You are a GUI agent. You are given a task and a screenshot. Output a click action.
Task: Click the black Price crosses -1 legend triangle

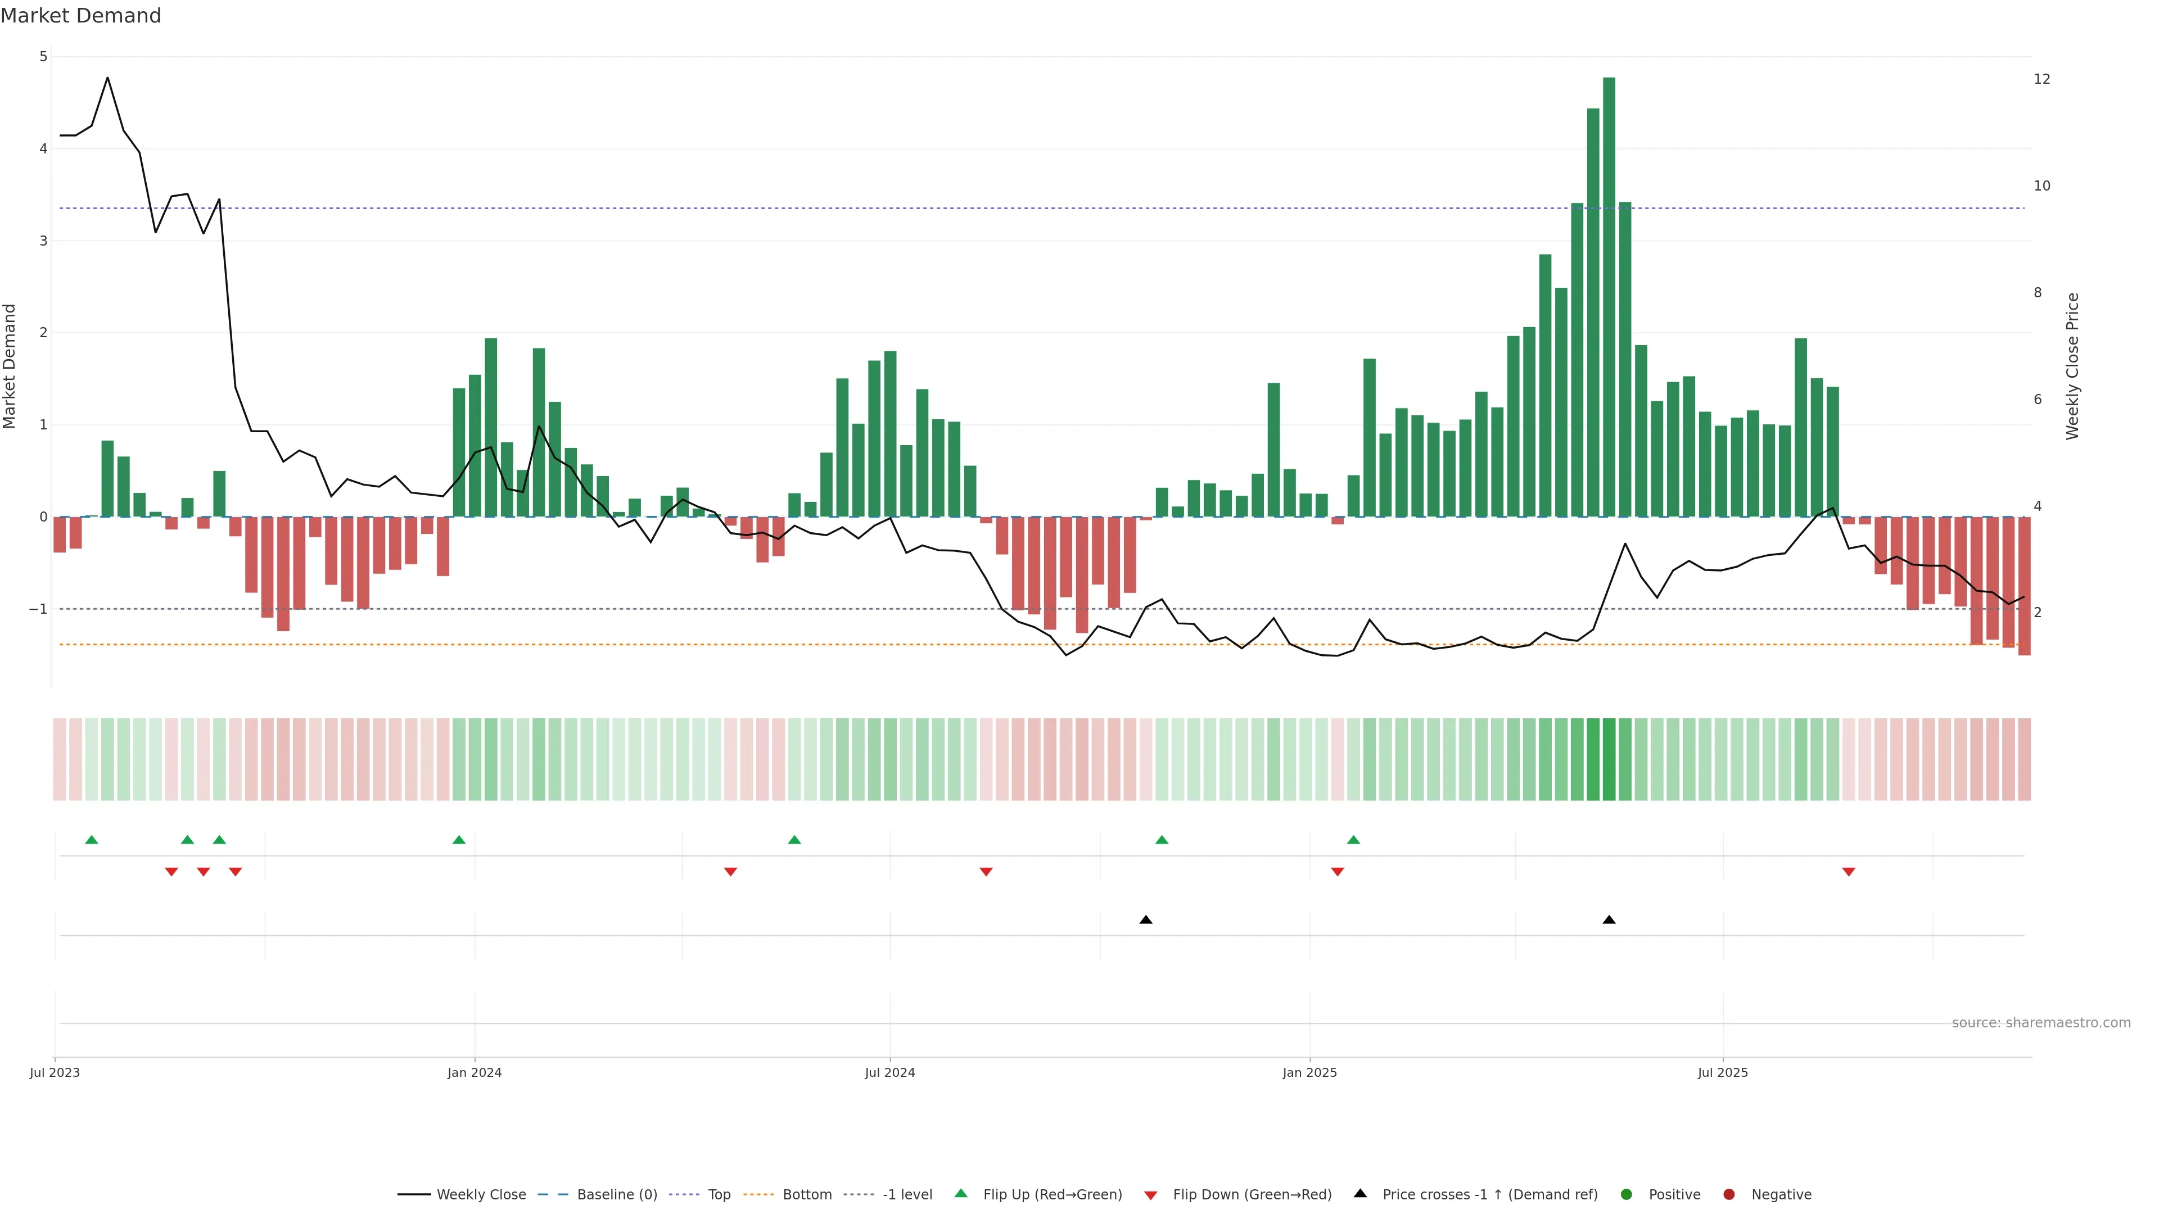tap(1359, 1193)
